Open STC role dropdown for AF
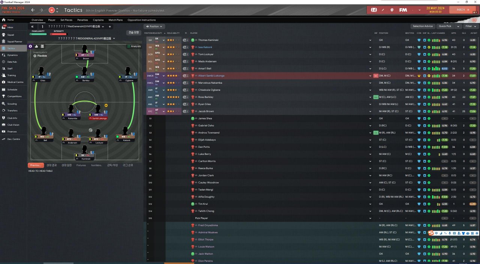The width and height of the screenshot is (480, 264). (163, 111)
